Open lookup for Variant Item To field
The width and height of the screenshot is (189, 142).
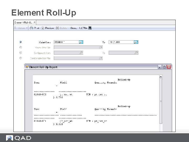pyautogui.click(x=136, y=42)
